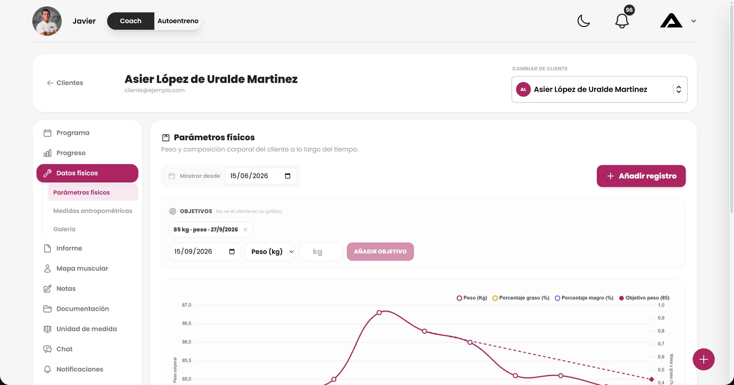
Task: Click the peak data point on weight curve
Action: click(x=379, y=313)
